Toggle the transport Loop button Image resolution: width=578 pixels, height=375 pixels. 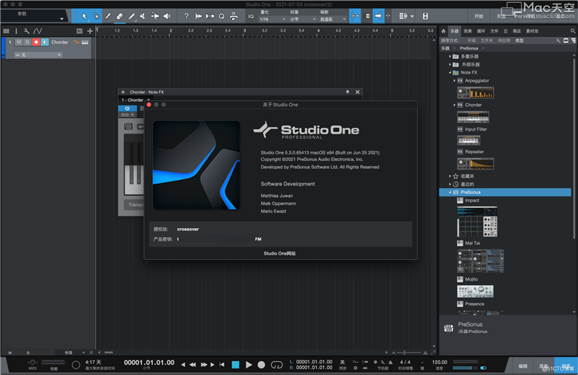click(x=277, y=365)
